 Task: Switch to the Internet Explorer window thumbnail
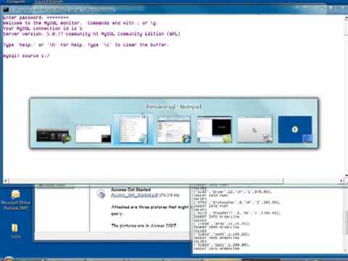174,130
